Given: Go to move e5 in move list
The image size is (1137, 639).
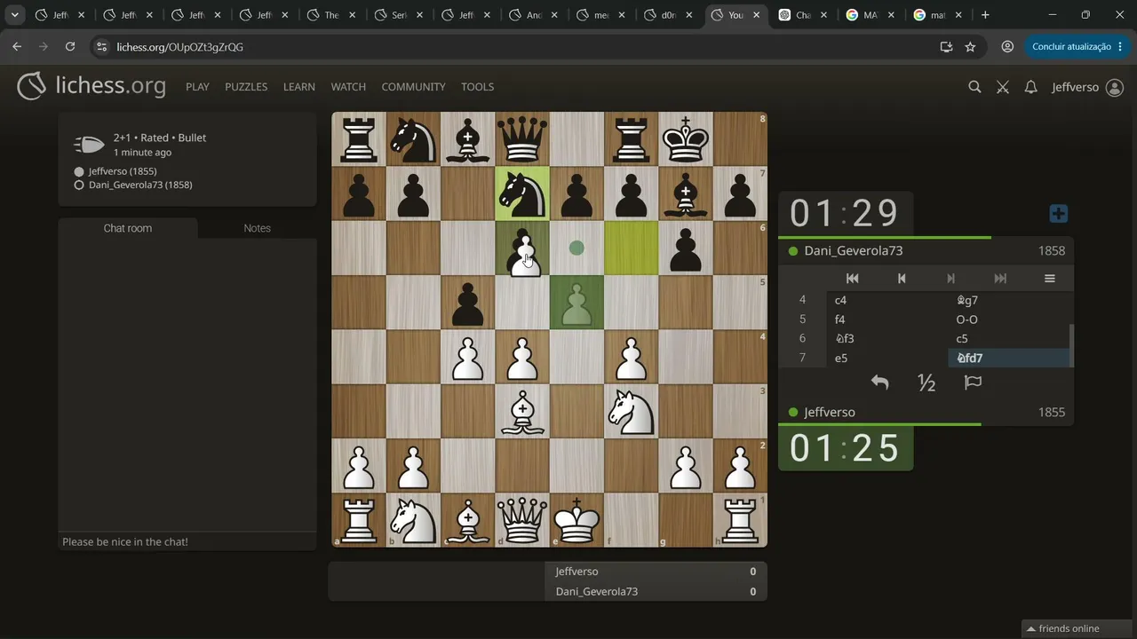Looking at the screenshot, I should (x=887, y=358).
